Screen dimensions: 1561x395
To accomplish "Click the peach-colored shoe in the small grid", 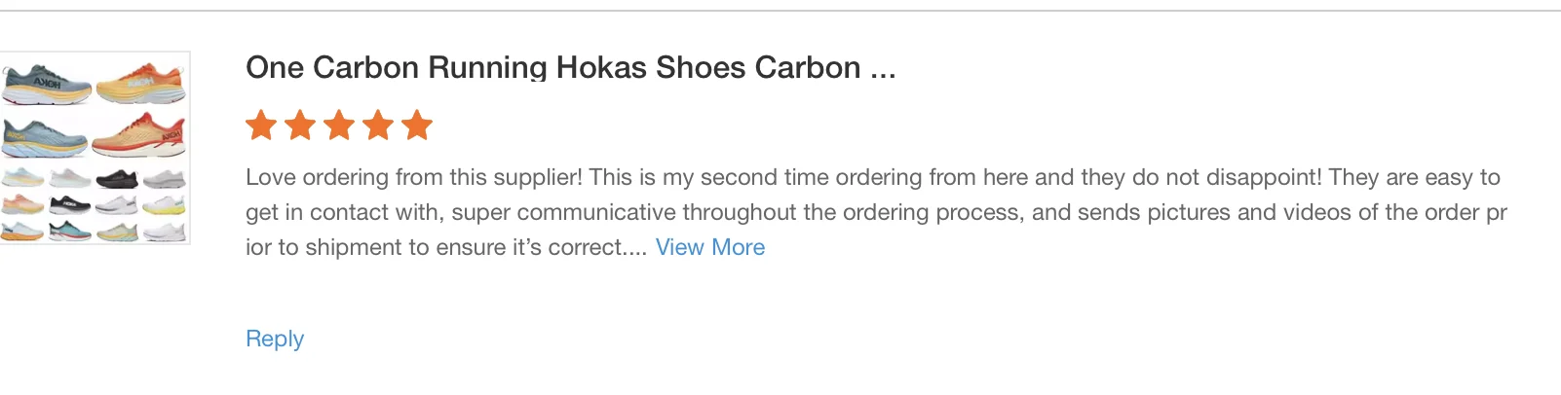I will pos(21,205).
